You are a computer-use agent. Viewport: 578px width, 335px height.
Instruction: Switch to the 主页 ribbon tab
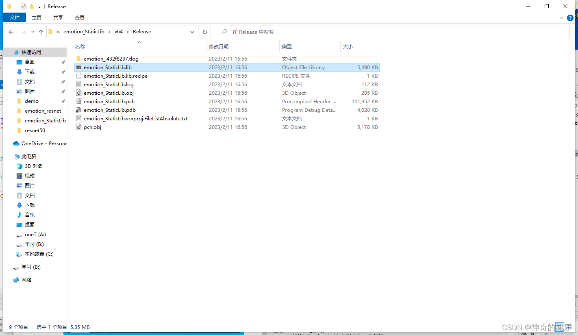click(x=37, y=17)
